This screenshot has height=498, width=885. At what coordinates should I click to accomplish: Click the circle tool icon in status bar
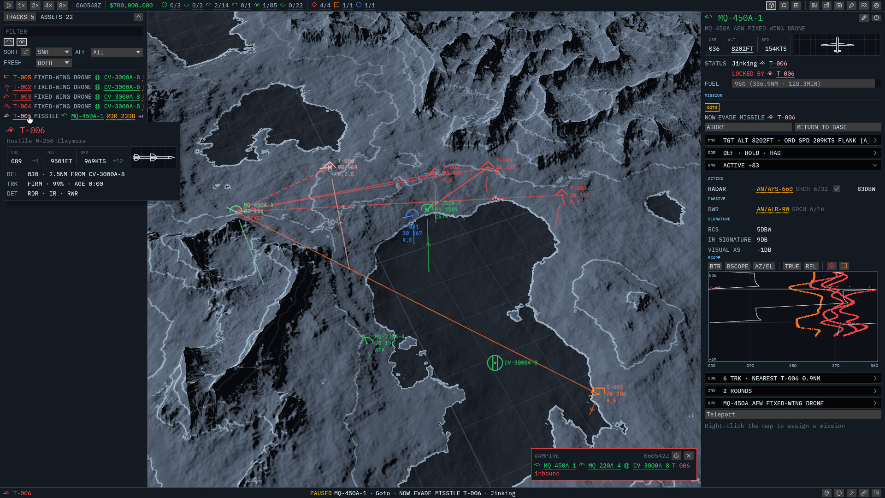click(x=839, y=493)
